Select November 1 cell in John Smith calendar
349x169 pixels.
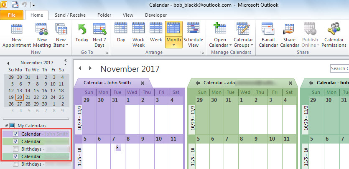pyautogui.click(x=132, y=116)
